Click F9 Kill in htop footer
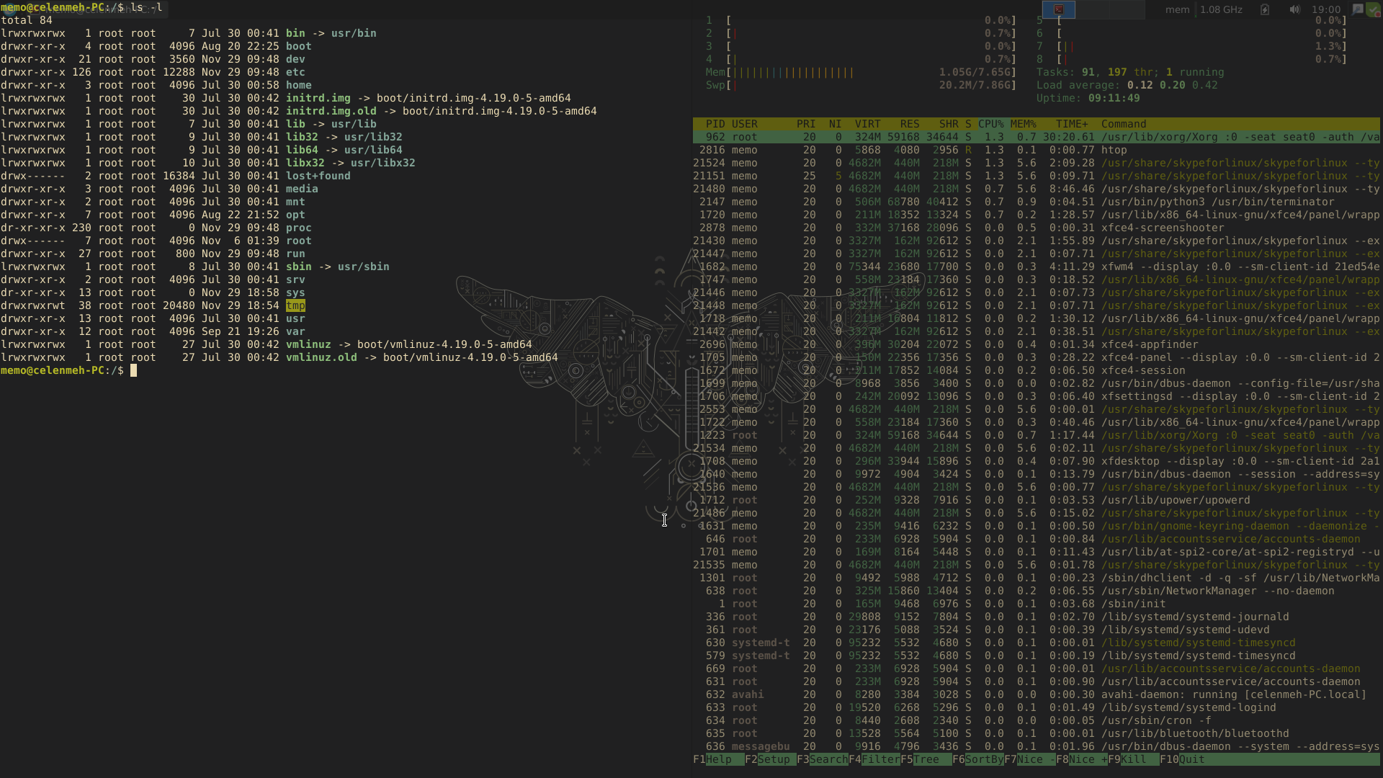1383x778 pixels. [1133, 759]
